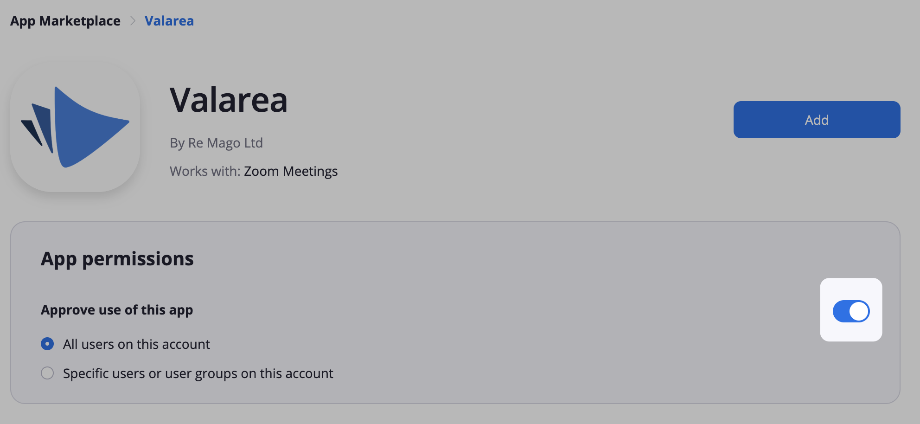
Task: Select Specific users or user groups radio
Action: click(x=47, y=373)
